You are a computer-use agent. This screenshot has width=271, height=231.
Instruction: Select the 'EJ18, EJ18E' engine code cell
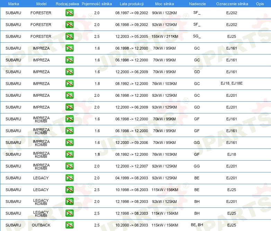click(231, 83)
